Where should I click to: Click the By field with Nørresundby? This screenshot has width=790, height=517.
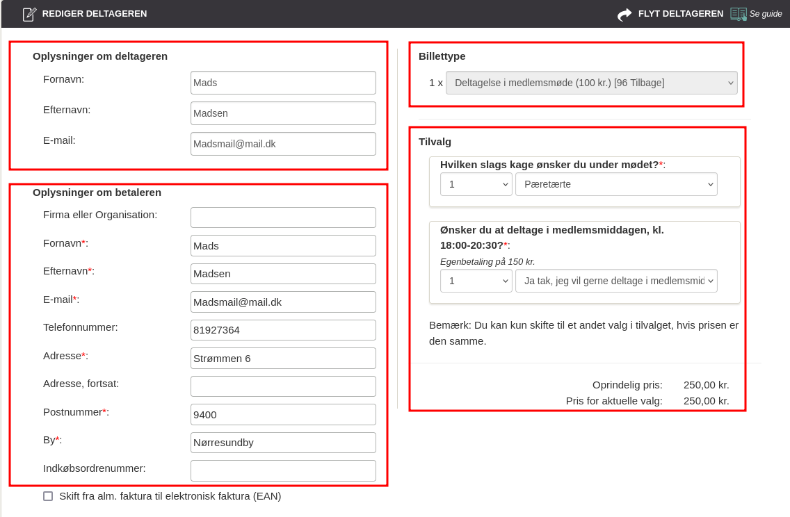coord(283,443)
